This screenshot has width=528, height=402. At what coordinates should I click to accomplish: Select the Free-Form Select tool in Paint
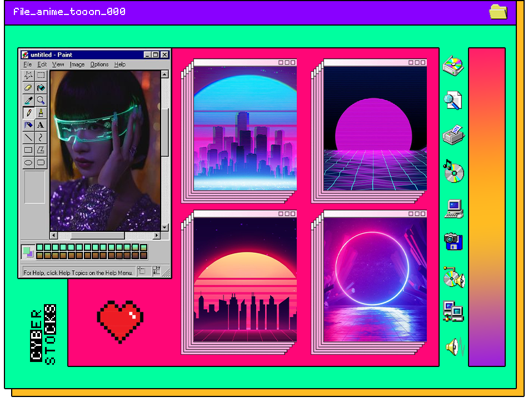[x=28, y=75]
